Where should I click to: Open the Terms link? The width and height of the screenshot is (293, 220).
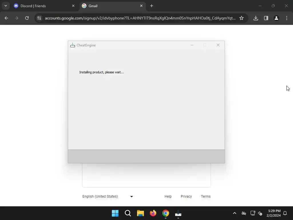coord(206,197)
